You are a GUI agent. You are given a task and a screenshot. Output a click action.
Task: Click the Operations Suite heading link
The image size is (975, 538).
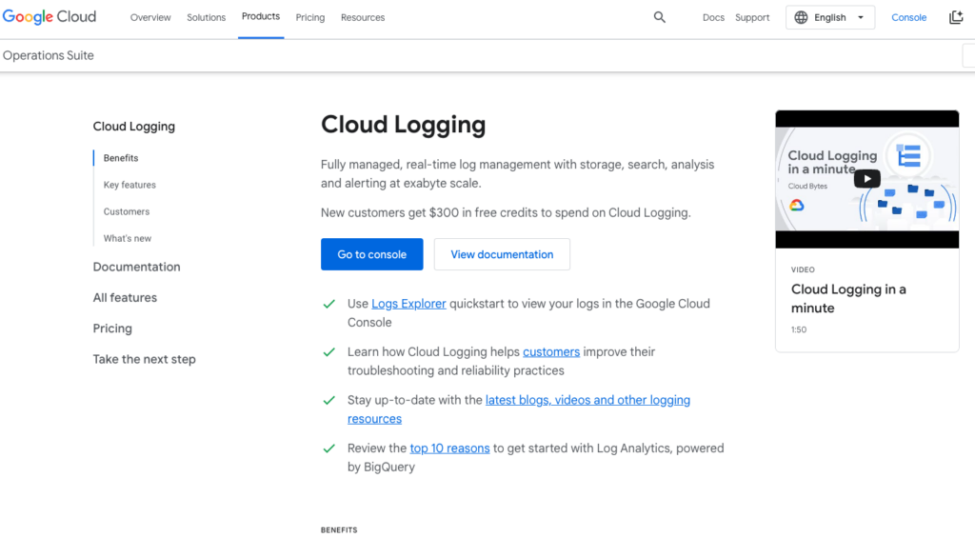pyautogui.click(x=48, y=55)
